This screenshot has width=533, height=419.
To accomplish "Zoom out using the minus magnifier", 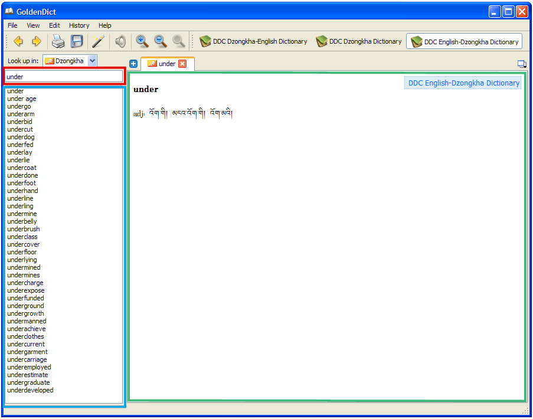I will (160, 41).
